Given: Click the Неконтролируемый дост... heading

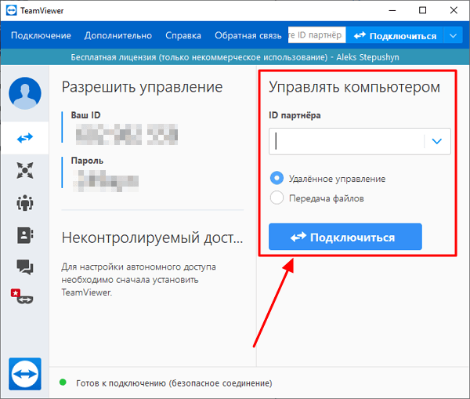Looking at the screenshot, I should click(x=152, y=238).
